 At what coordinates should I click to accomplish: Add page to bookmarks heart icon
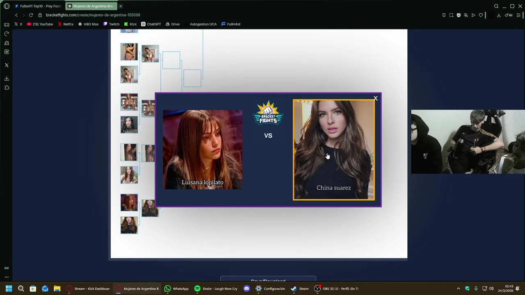pyautogui.click(x=481, y=15)
